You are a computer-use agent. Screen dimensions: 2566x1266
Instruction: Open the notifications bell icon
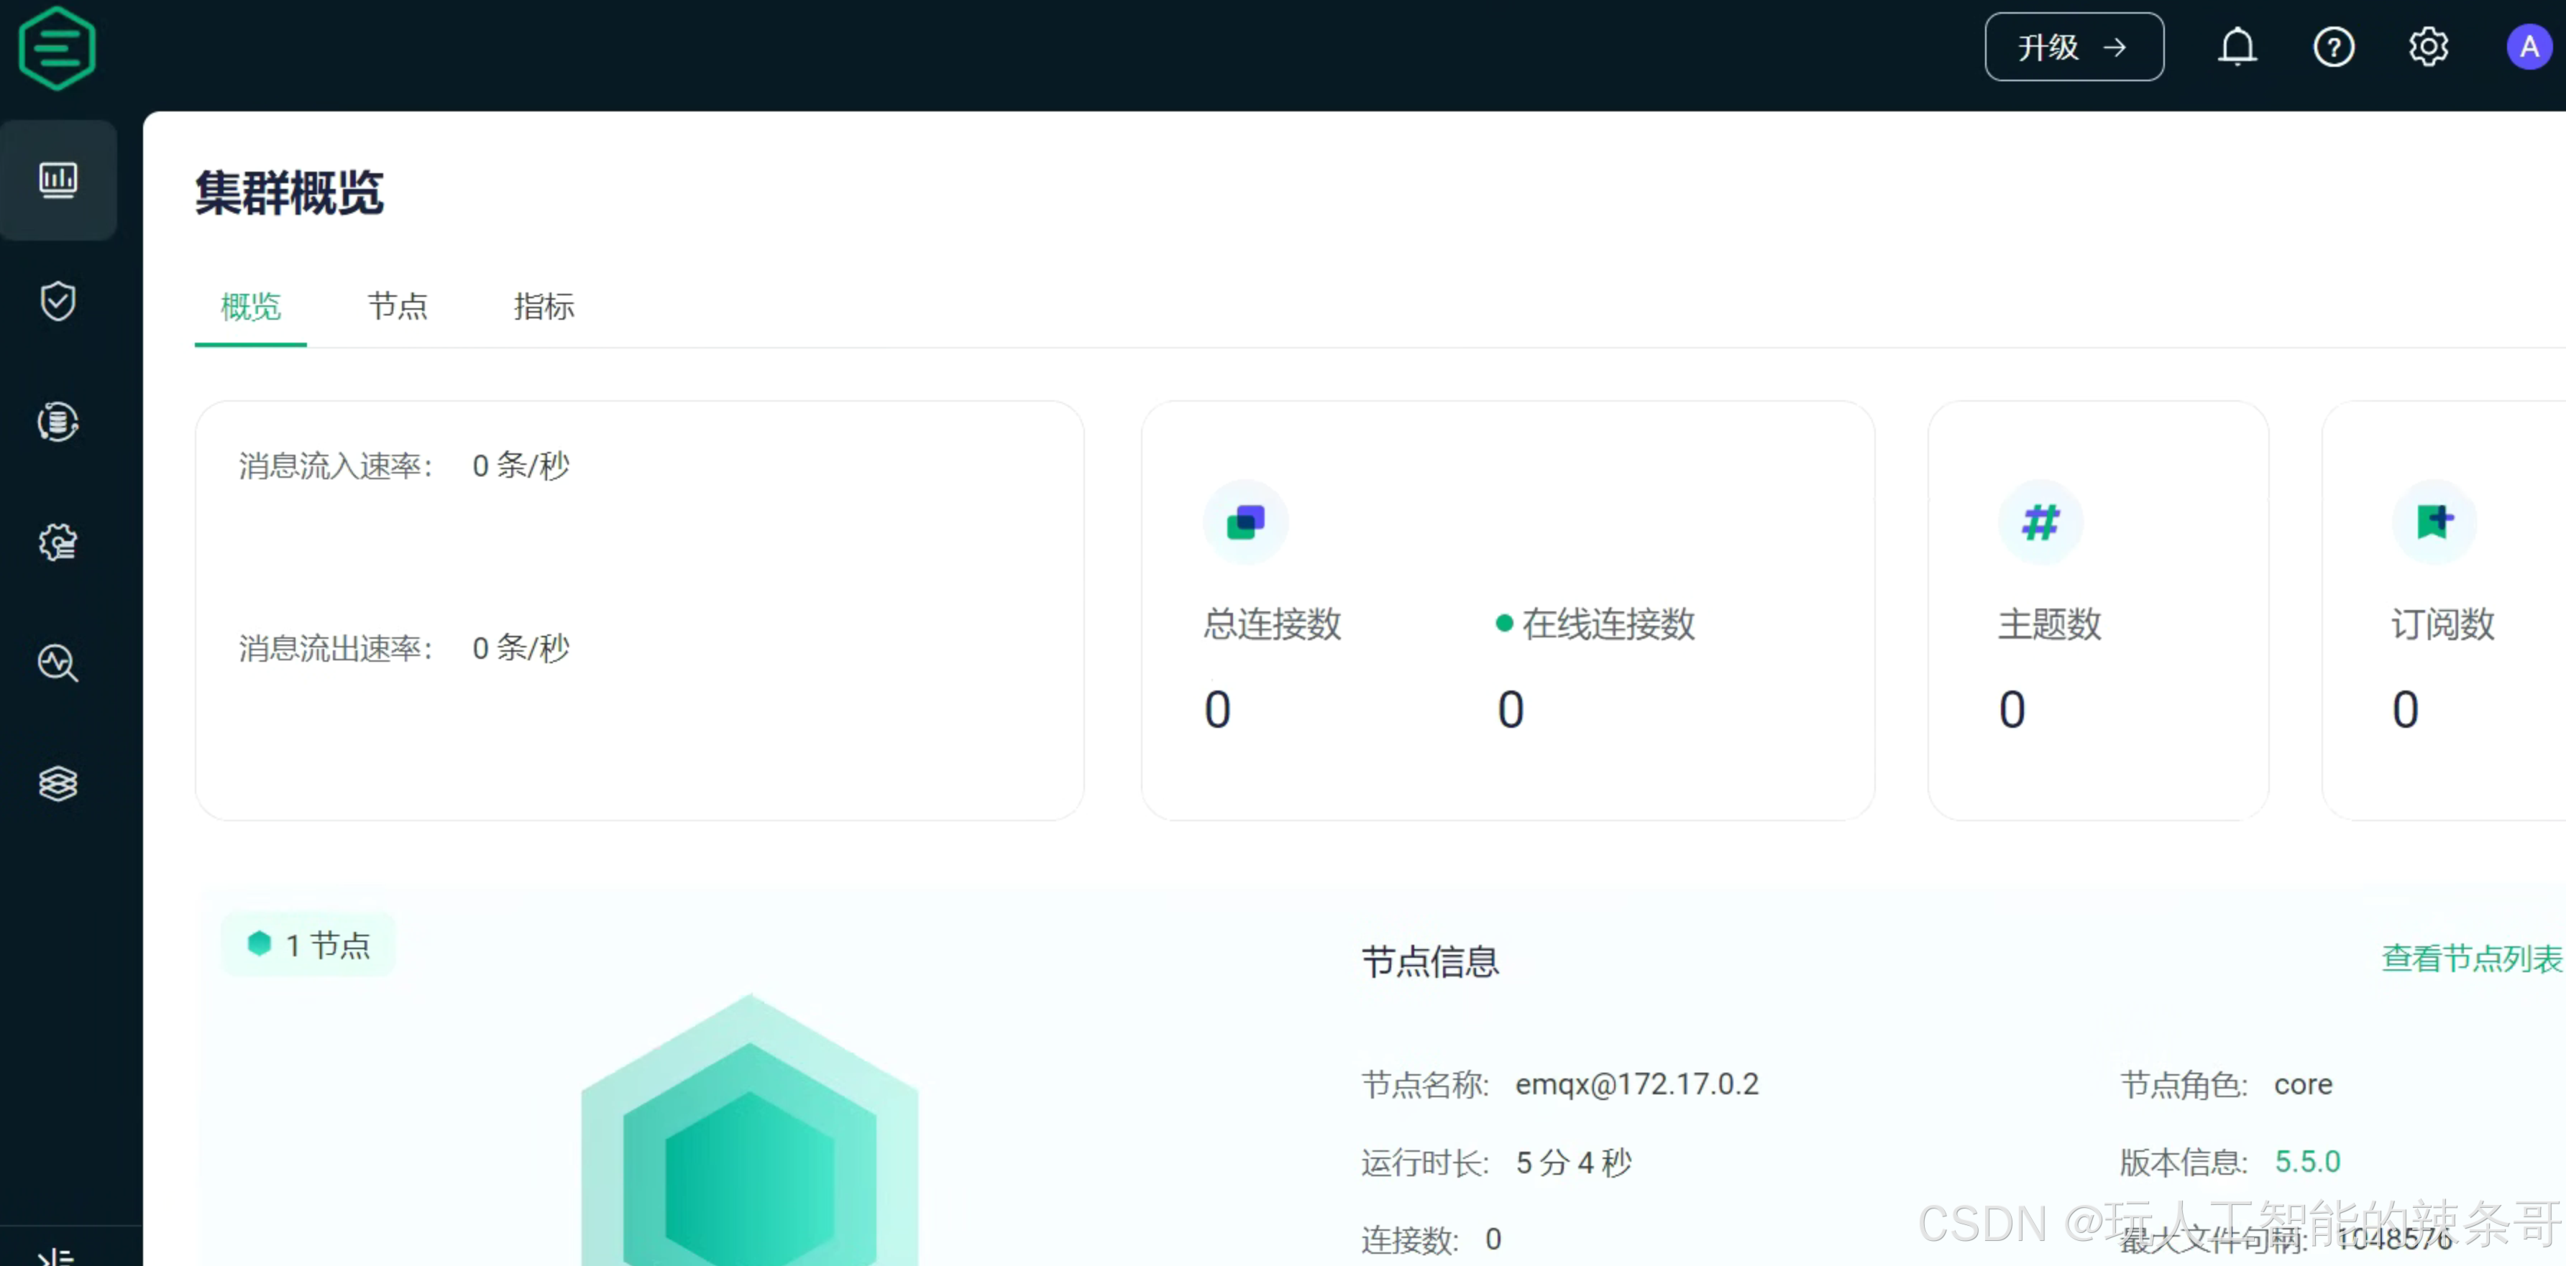[x=2236, y=47]
